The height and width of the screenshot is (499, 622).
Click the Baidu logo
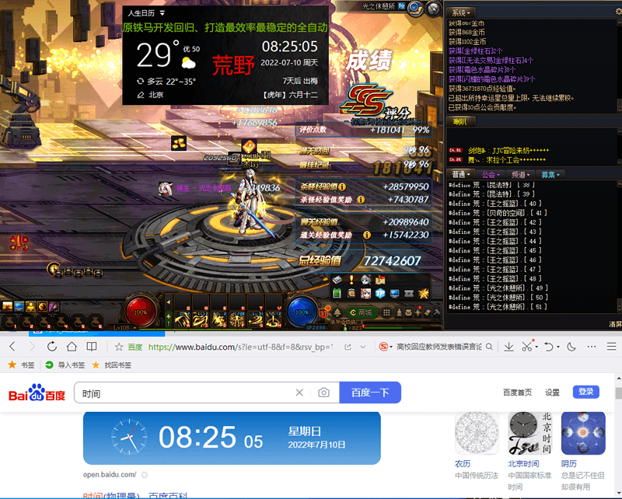pos(37,393)
